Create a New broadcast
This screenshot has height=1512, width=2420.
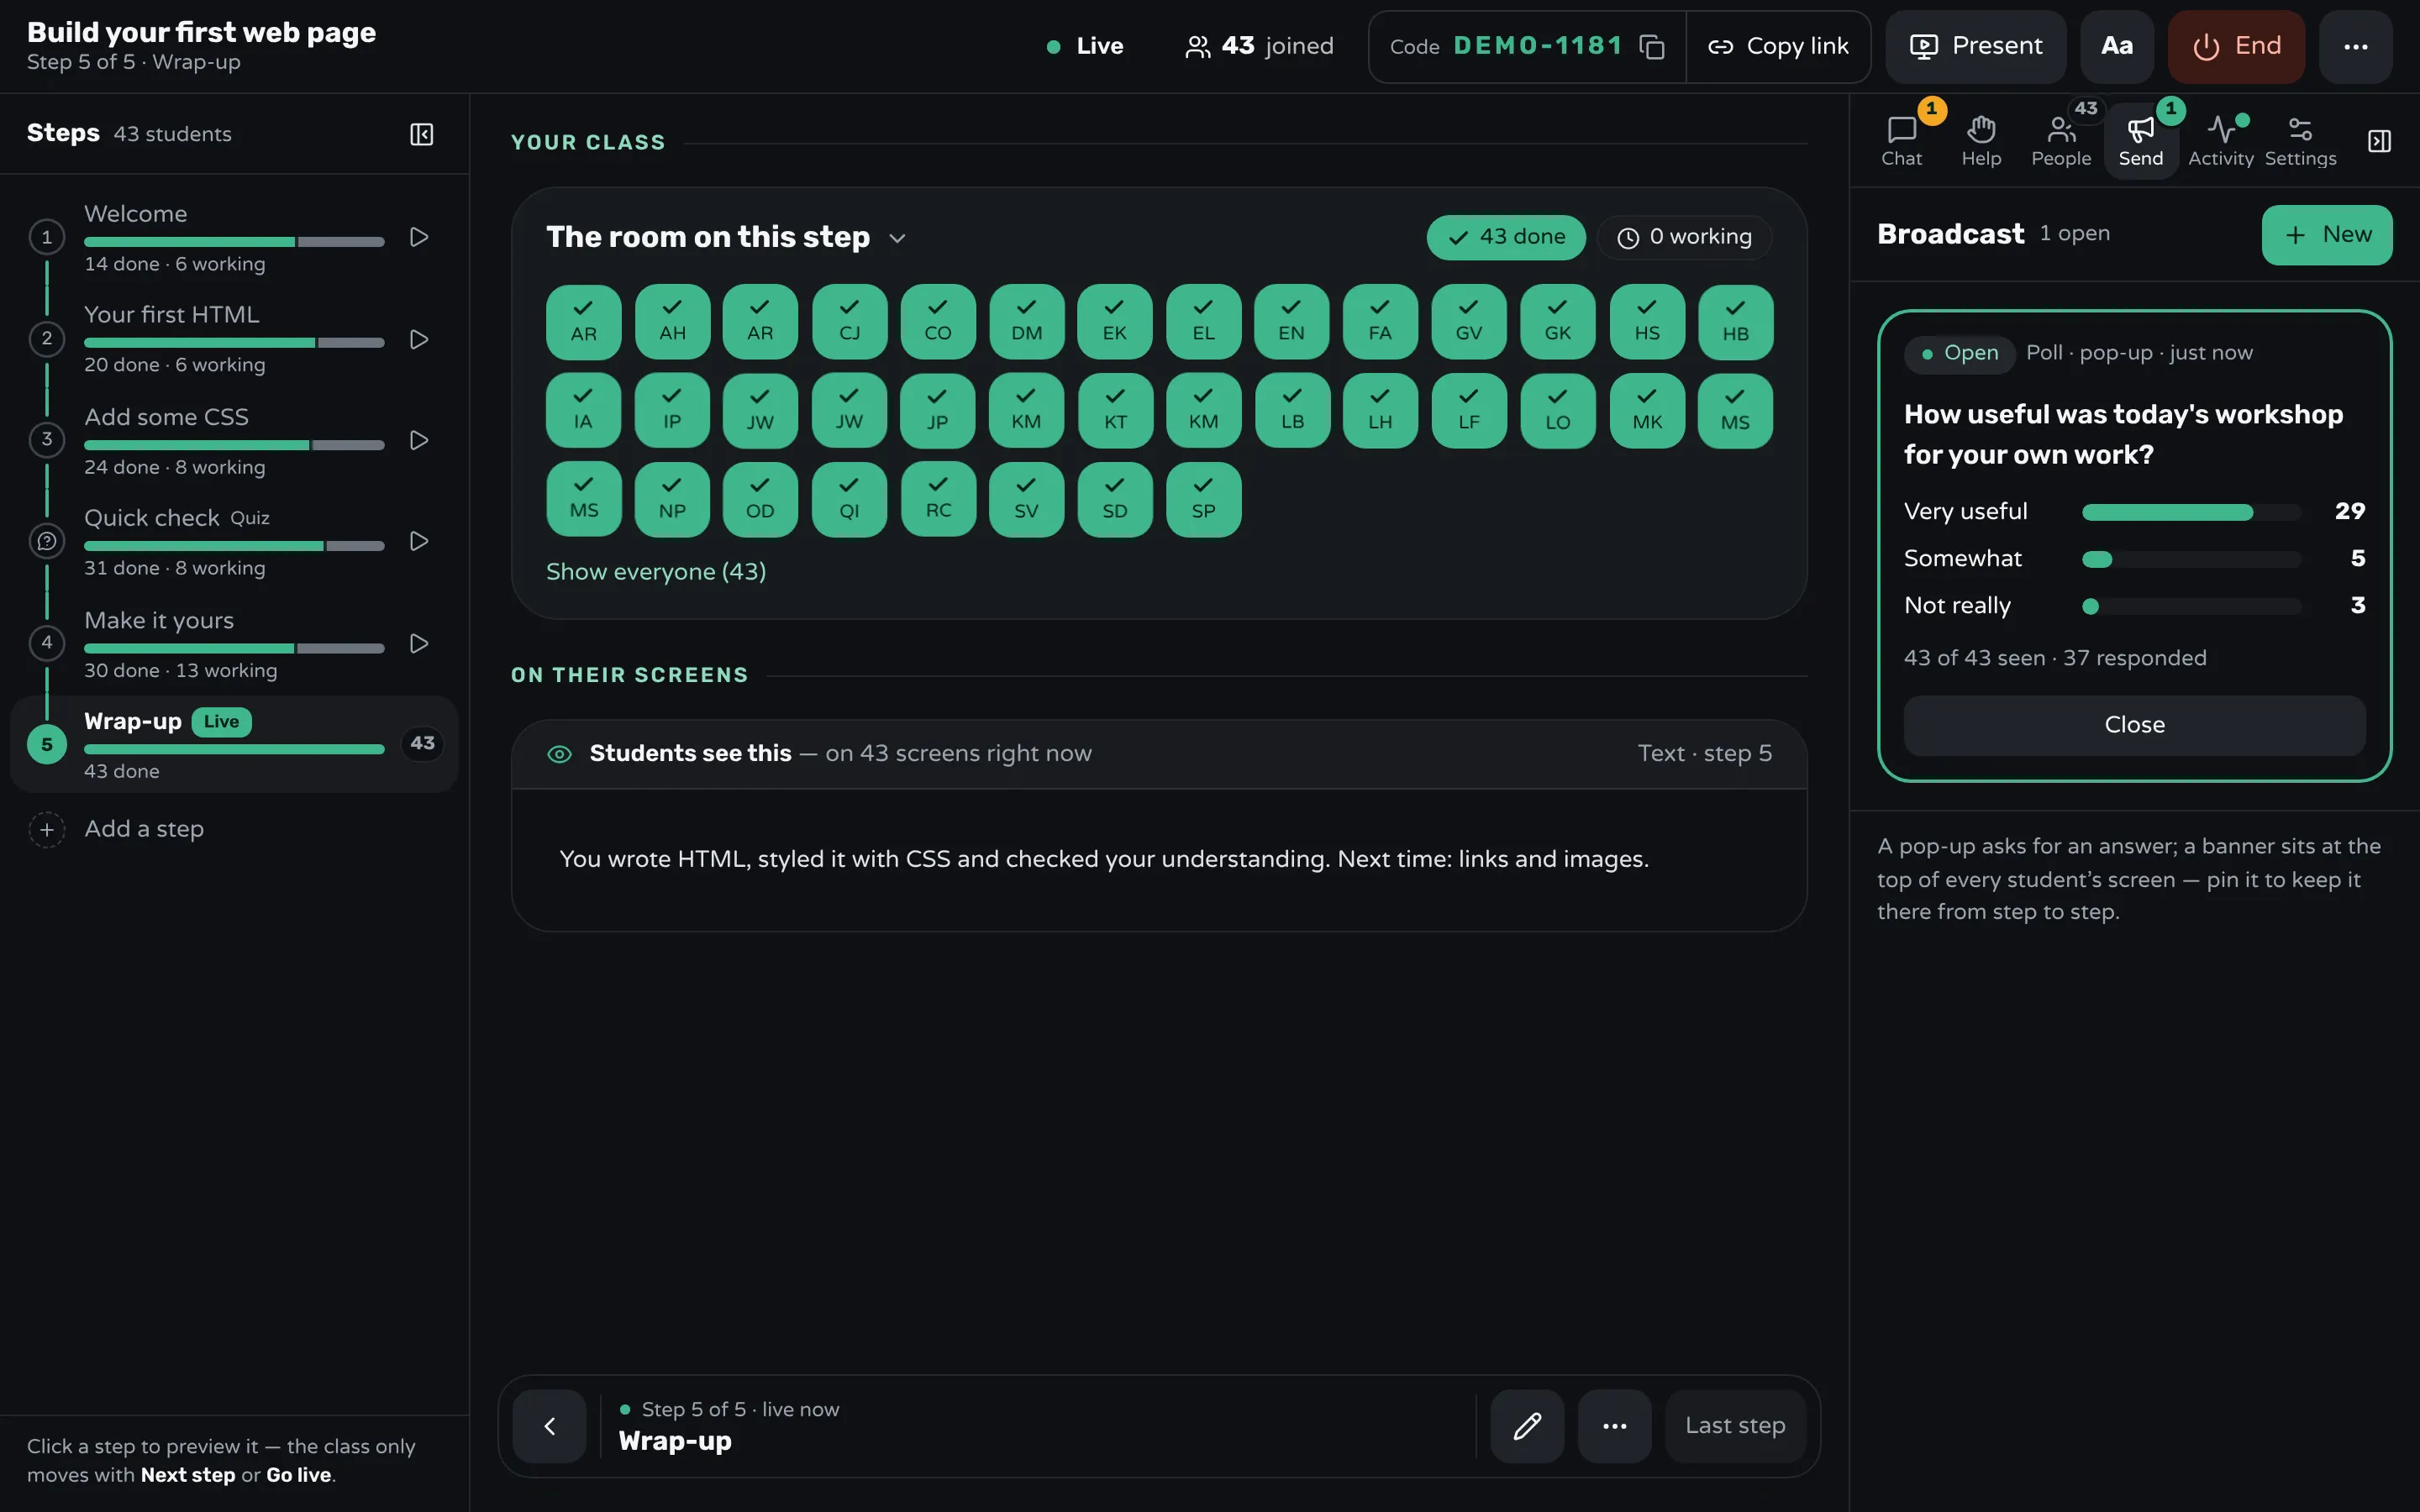coord(2327,235)
